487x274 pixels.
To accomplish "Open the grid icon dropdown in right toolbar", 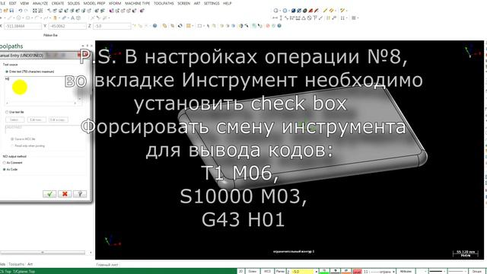I will point(358,18).
